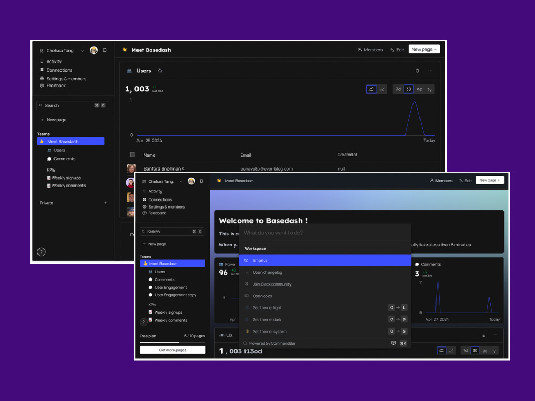Screen dimensions: 535x401
Task: Set back window chart range to 1y
Action: [430, 90]
